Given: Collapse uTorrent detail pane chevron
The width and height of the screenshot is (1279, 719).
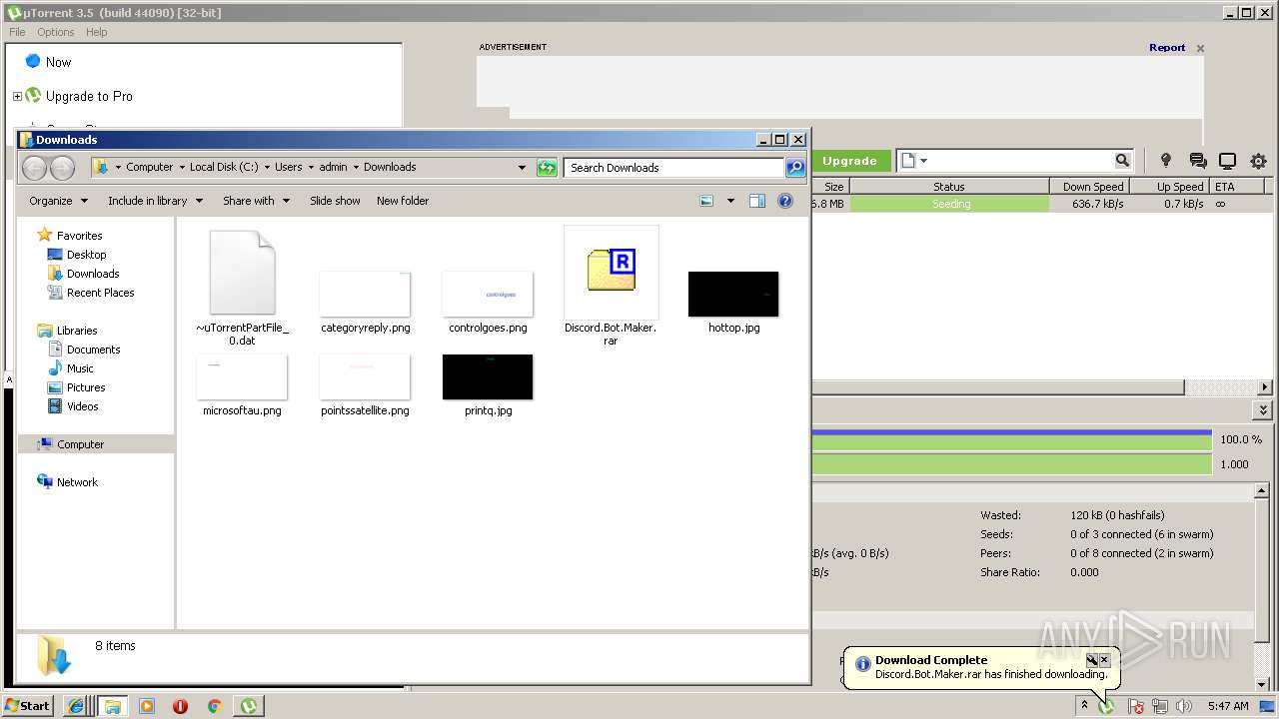Looking at the screenshot, I should 1263,410.
